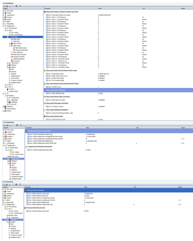Click Temperature\Density temperature group header
193x241 pixels.
(40, 147)
